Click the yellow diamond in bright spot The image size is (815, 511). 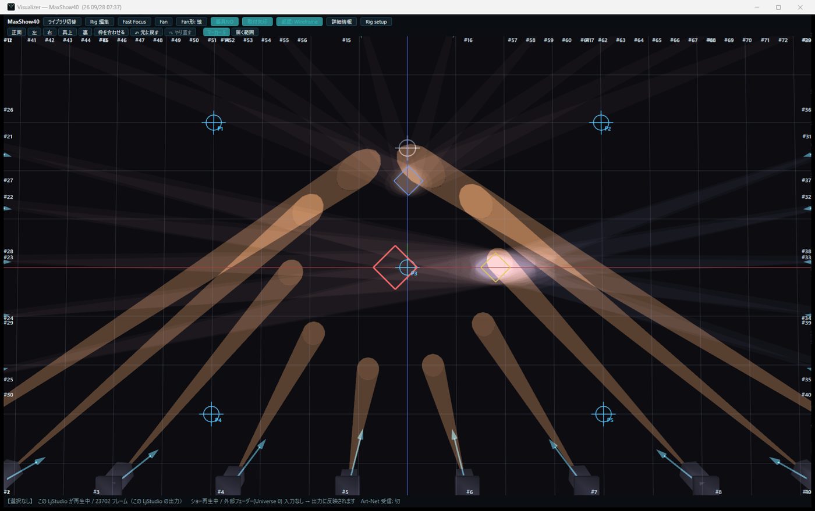point(495,267)
